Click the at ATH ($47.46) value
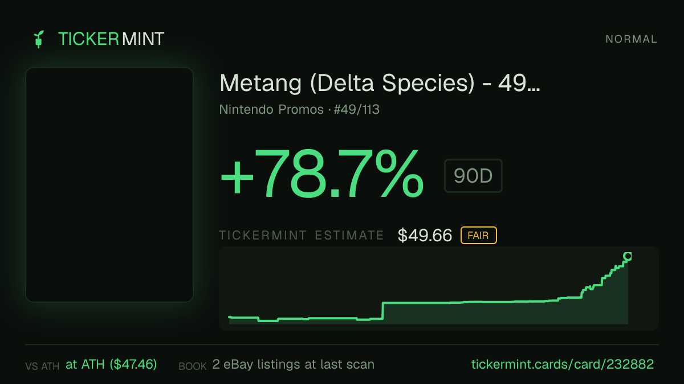The image size is (684, 384). (111, 364)
